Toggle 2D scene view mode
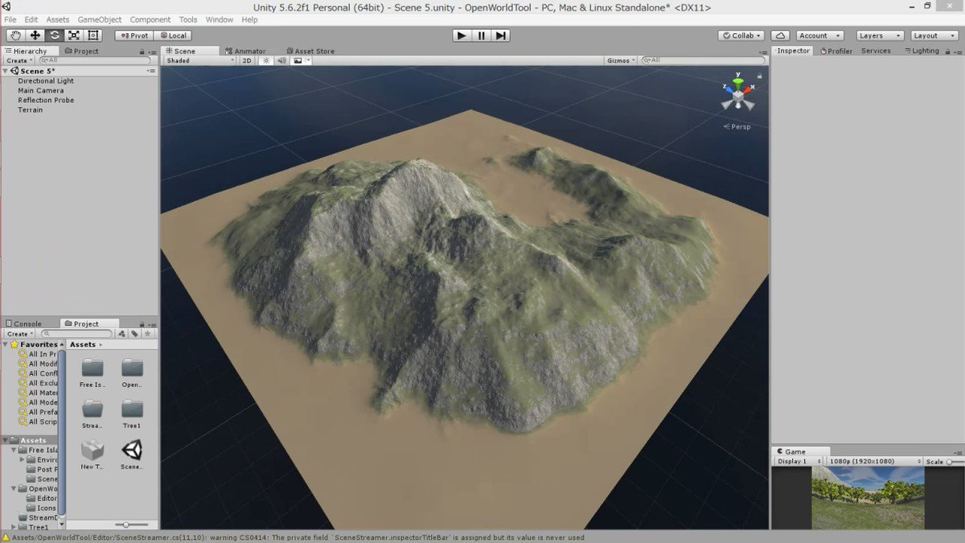 [247, 60]
